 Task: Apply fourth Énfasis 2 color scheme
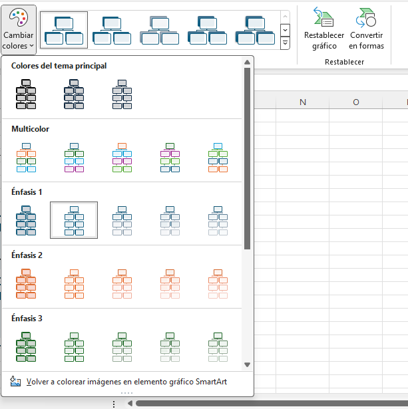(170, 284)
